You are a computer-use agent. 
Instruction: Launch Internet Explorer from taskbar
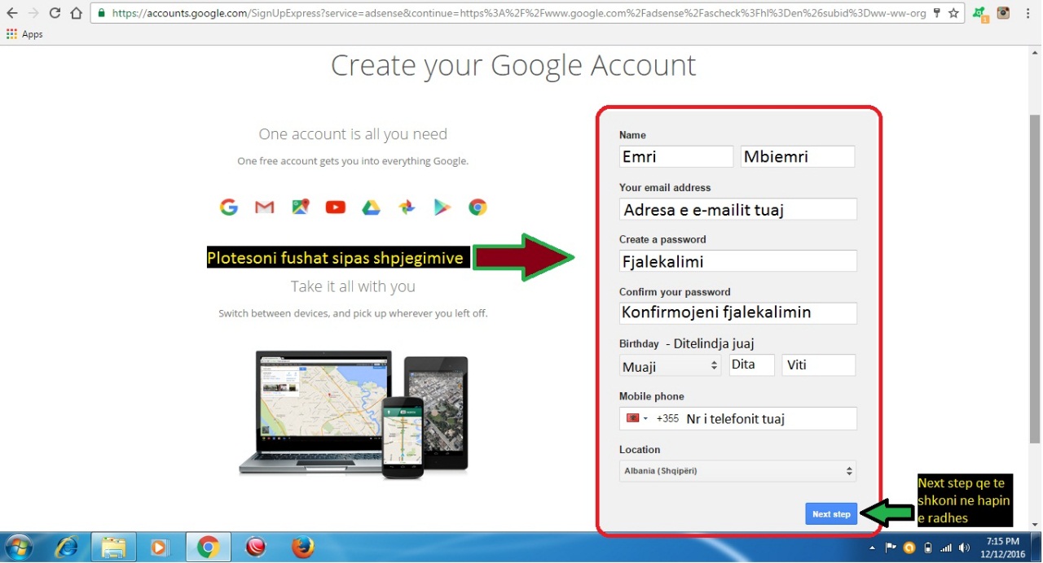point(66,548)
